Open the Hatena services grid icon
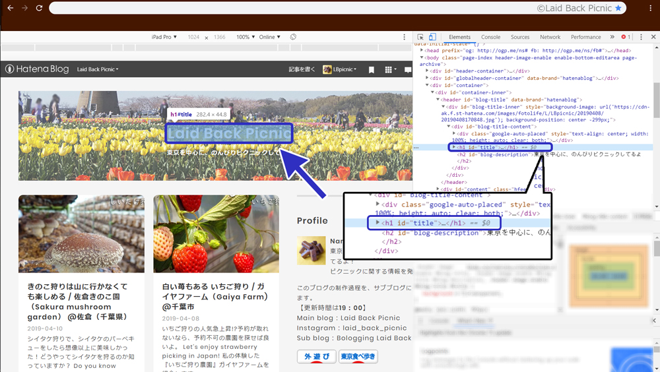Screen dimensions: 660x372 [390, 70]
